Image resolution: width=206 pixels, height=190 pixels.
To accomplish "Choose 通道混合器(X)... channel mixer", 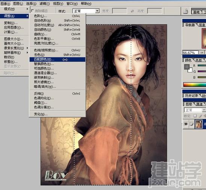I will tap(58, 73).
